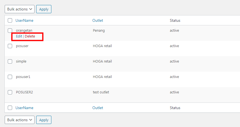This screenshot has height=127, width=240.
Task: Select the posuser username text
Action: (22, 46)
